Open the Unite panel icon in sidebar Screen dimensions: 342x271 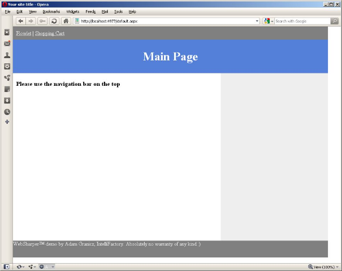tap(7, 78)
